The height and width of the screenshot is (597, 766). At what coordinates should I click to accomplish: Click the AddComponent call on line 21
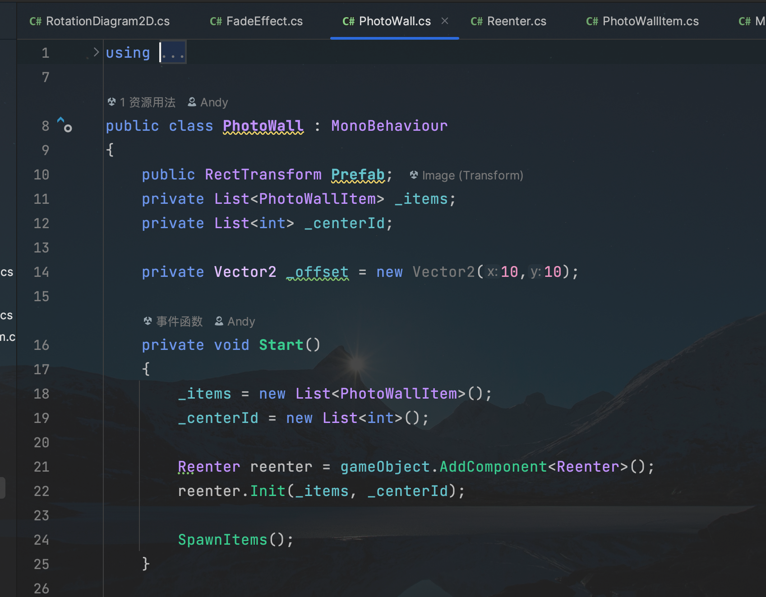point(493,467)
